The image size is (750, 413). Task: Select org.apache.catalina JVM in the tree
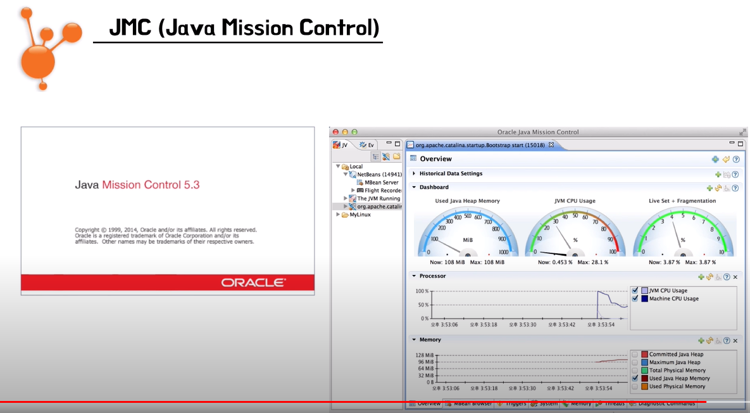tap(375, 206)
